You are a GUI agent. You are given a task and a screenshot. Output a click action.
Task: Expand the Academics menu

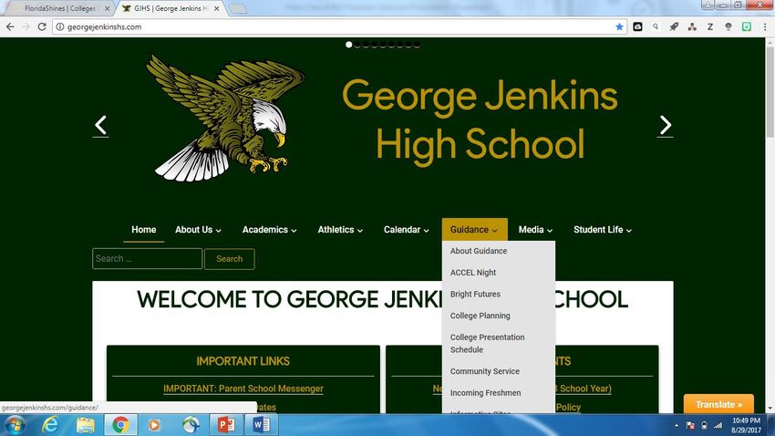269,230
